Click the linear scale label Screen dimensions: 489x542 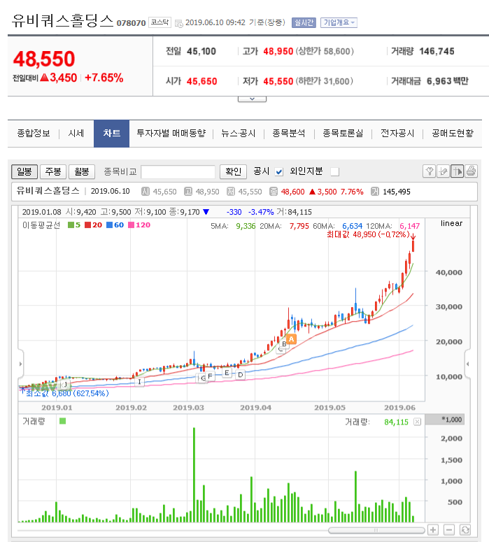[451, 223]
